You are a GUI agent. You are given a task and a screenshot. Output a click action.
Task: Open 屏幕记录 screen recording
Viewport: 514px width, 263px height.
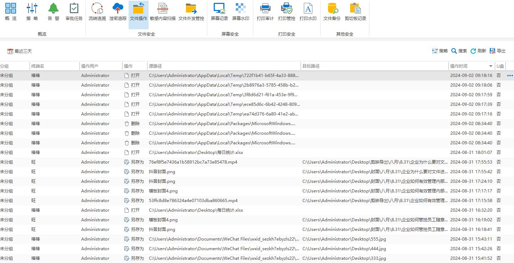tap(219, 11)
